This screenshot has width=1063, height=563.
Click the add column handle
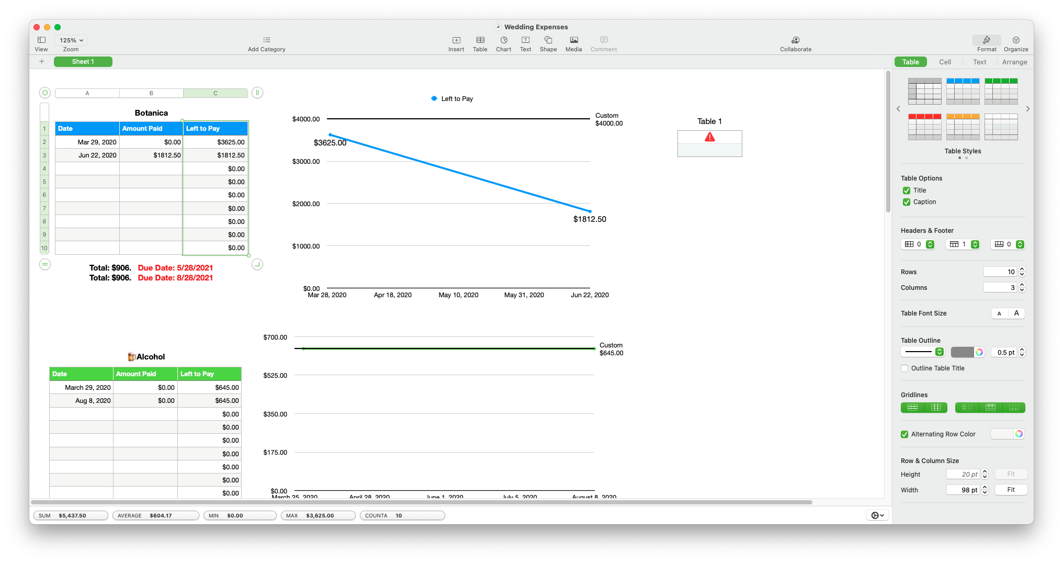pos(257,93)
